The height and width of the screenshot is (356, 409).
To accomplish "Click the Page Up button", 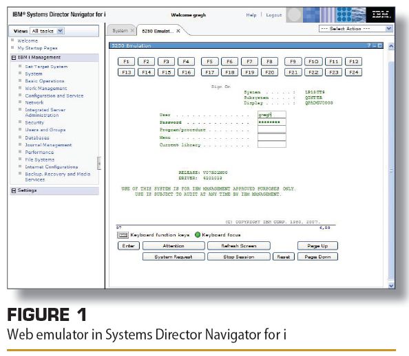I will click(317, 246).
